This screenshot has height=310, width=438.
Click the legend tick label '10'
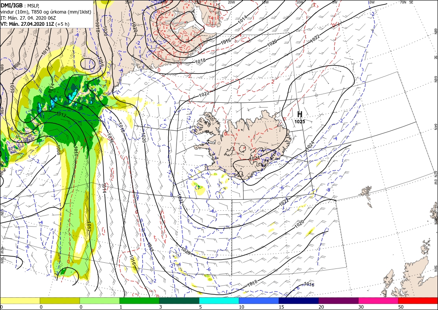pos(241,307)
